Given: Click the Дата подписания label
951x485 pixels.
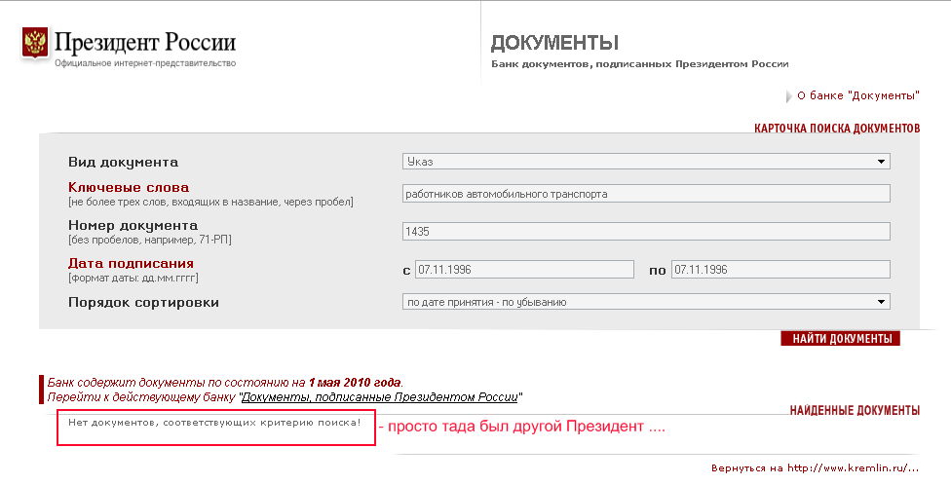Looking at the screenshot, I should pos(131,264).
